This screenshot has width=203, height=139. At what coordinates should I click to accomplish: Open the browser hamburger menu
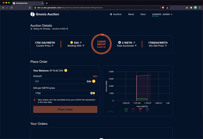coord(200,8)
